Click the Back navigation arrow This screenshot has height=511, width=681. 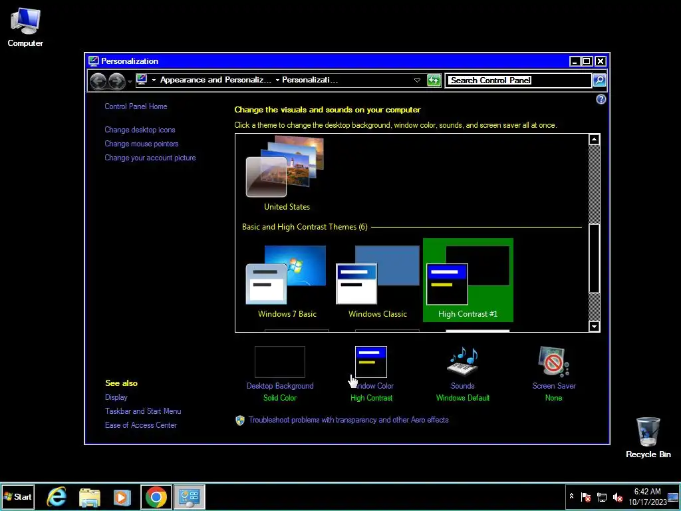[98, 81]
